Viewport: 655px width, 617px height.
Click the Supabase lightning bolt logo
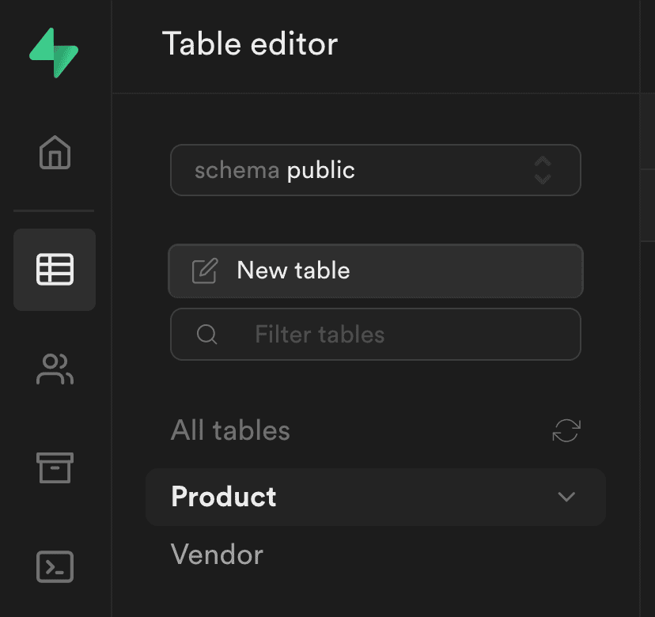tap(55, 52)
